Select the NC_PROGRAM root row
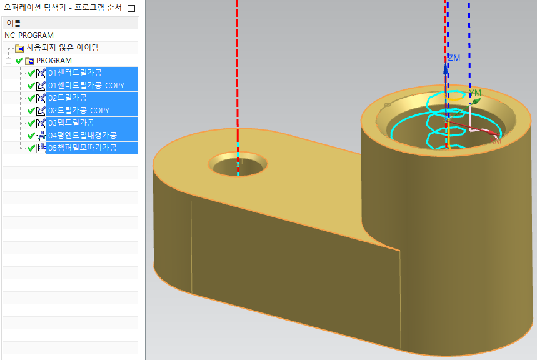537x360 pixels. pyautogui.click(x=71, y=35)
